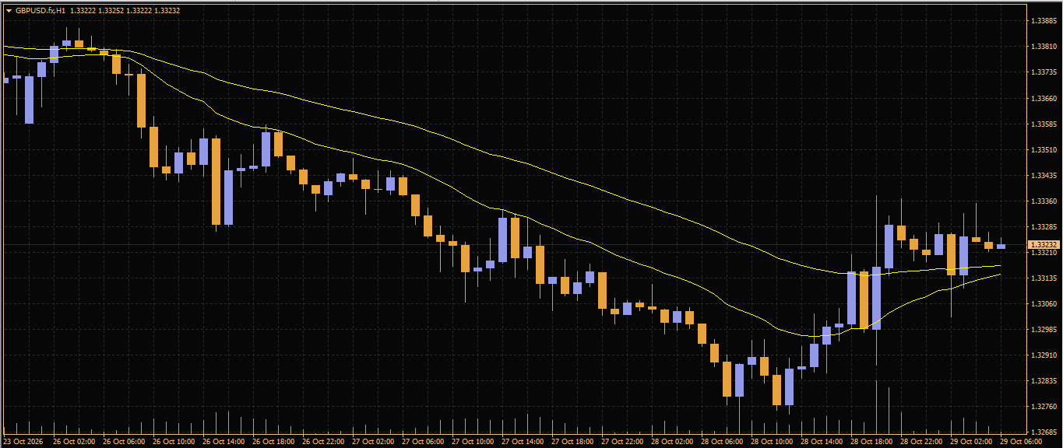Click the 28 Oct 22:00 time axis label
The width and height of the screenshot is (1063, 448).
922,441
